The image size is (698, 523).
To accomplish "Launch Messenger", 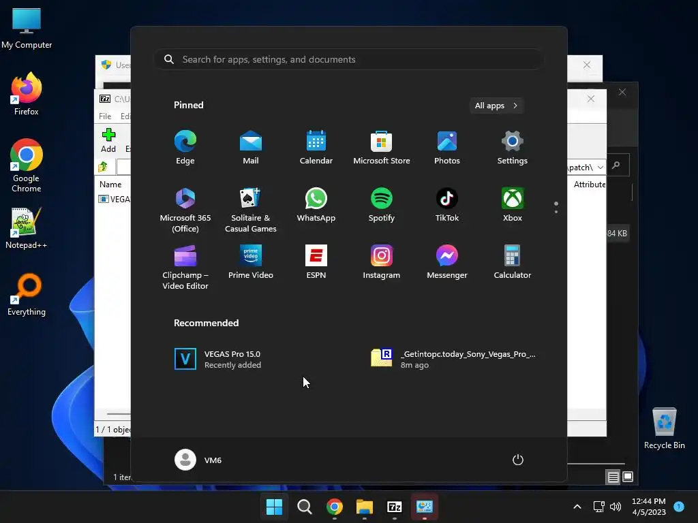I will [447, 262].
